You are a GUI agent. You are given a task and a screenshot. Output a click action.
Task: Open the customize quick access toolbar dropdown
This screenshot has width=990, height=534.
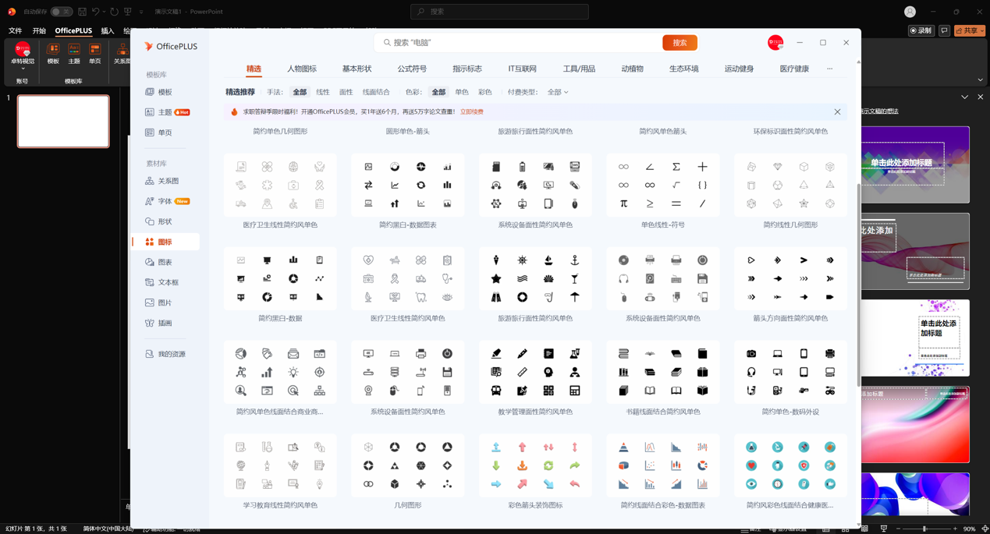click(141, 12)
